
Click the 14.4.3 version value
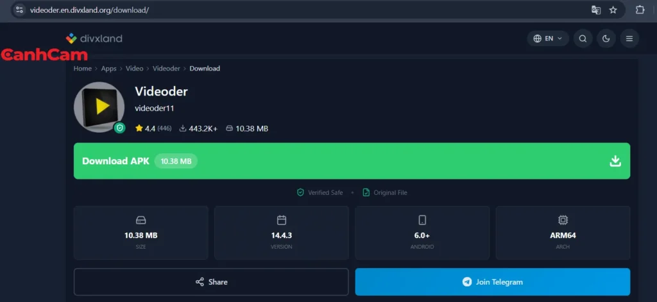pyautogui.click(x=282, y=235)
